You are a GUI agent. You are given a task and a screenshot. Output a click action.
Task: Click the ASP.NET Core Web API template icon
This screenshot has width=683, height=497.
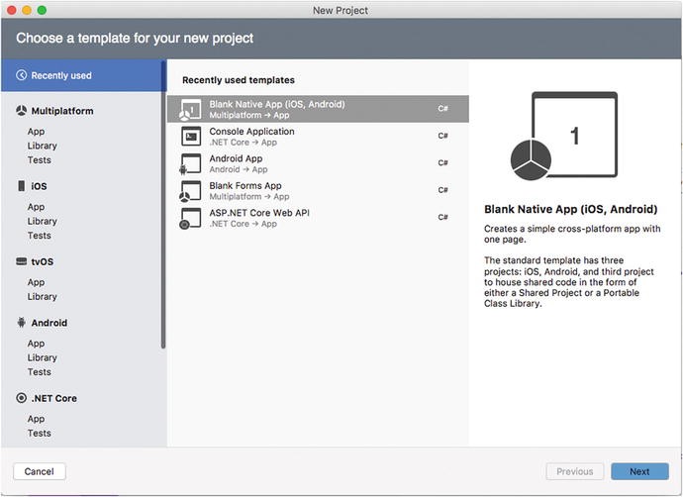(190, 218)
